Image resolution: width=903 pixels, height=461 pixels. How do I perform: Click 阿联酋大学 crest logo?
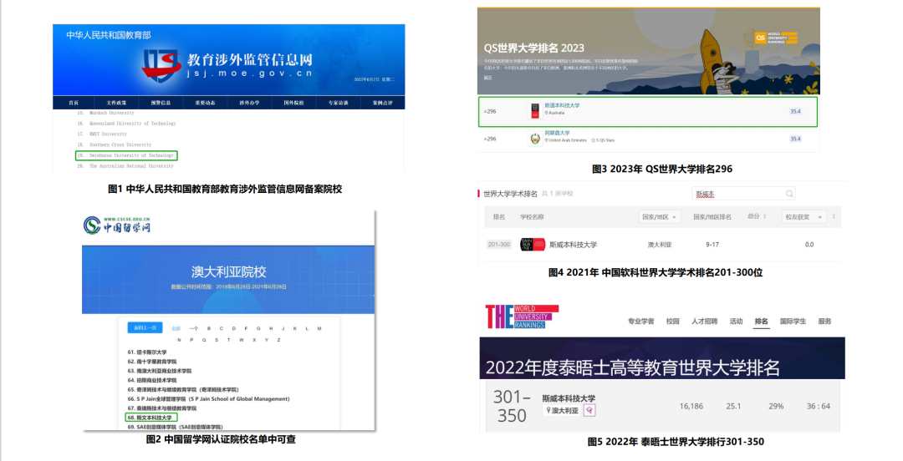tap(535, 139)
